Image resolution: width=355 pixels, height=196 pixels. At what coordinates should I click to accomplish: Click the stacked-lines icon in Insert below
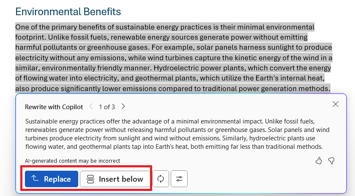[90, 179]
